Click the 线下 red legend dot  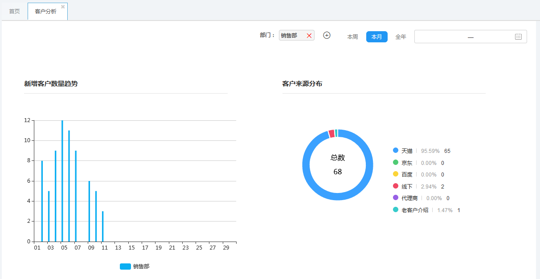pos(395,186)
